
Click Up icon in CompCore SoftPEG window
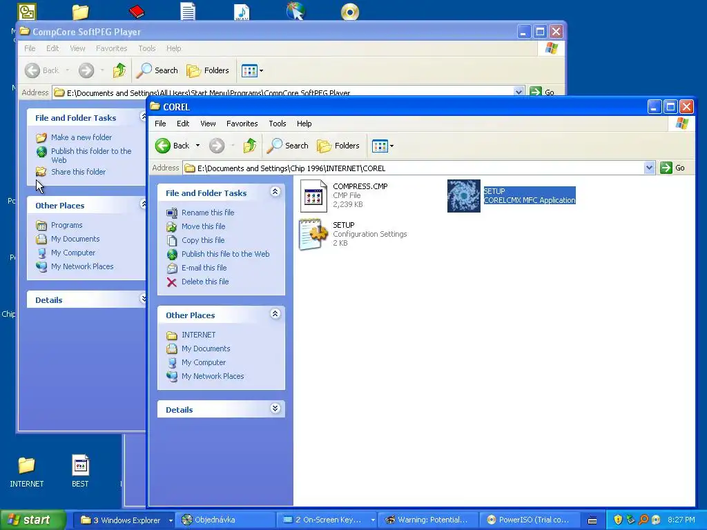(x=119, y=70)
